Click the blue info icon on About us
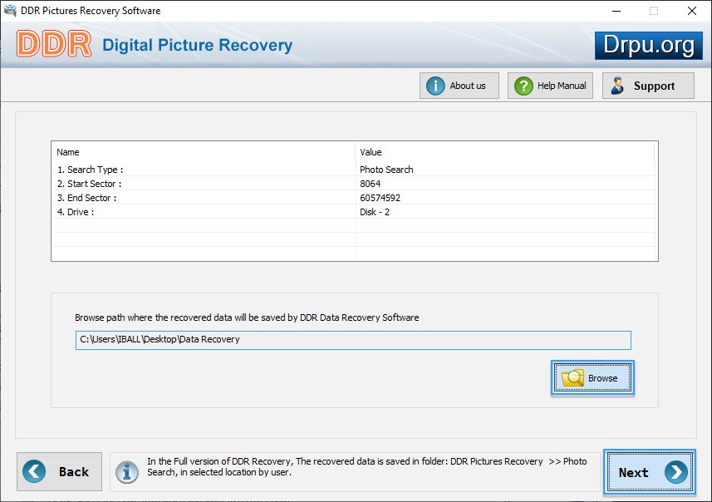This screenshot has width=712, height=502. (435, 86)
